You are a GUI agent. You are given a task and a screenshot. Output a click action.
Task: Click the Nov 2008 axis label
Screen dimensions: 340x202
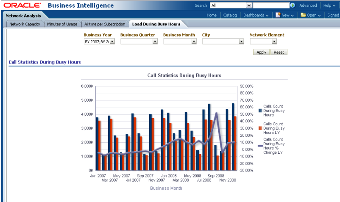tap(228, 180)
